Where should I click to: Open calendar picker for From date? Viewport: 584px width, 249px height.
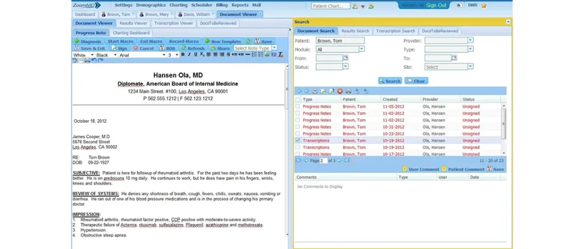(x=345, y=58)
